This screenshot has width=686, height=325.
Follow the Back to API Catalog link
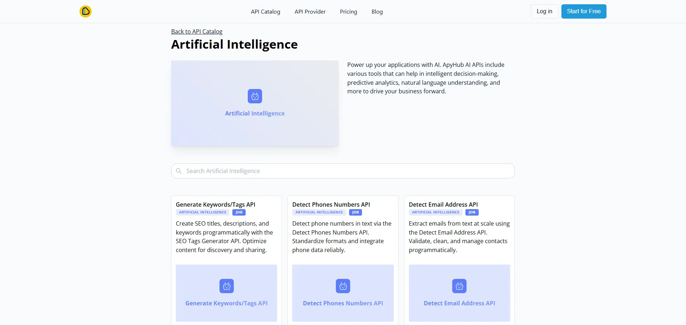[197, 31]
